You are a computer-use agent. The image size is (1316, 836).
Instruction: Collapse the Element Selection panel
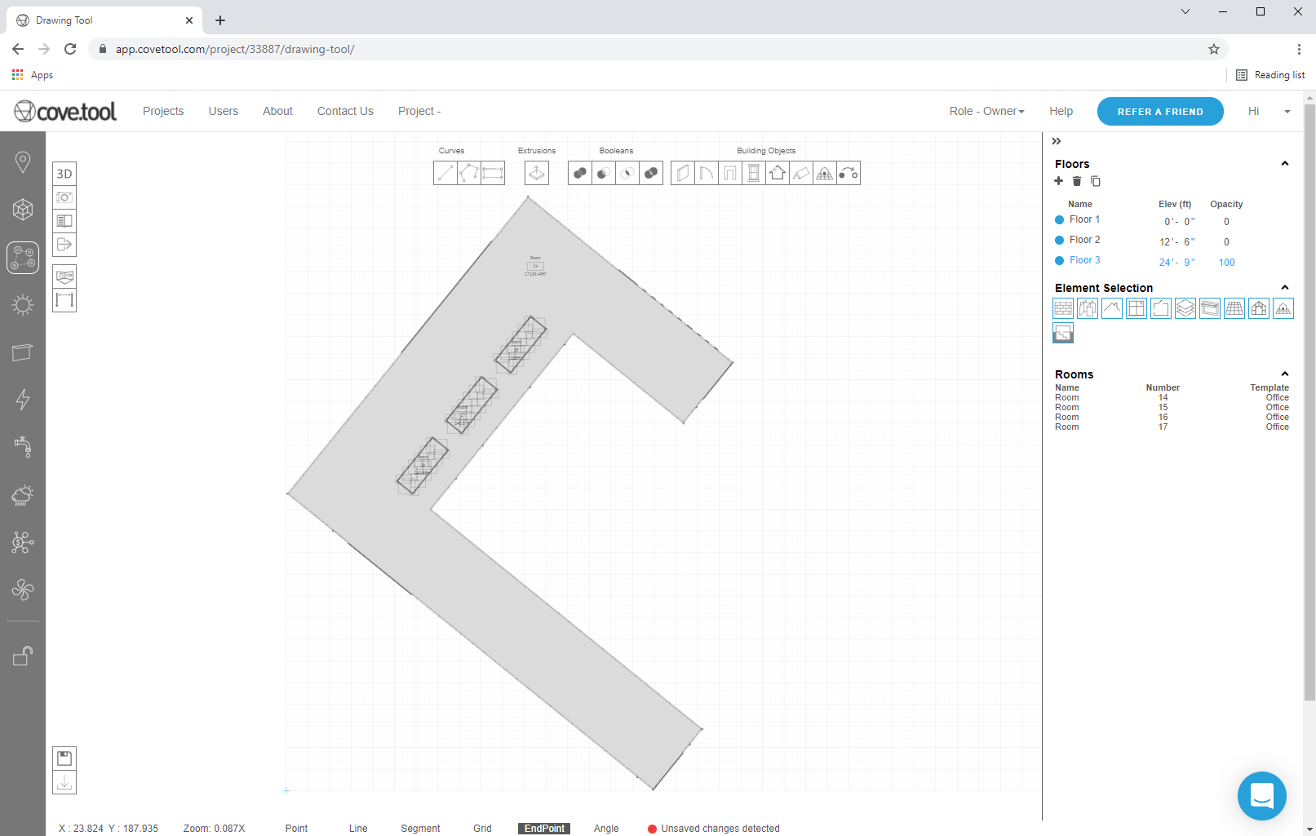click(x=1284, y=287)
